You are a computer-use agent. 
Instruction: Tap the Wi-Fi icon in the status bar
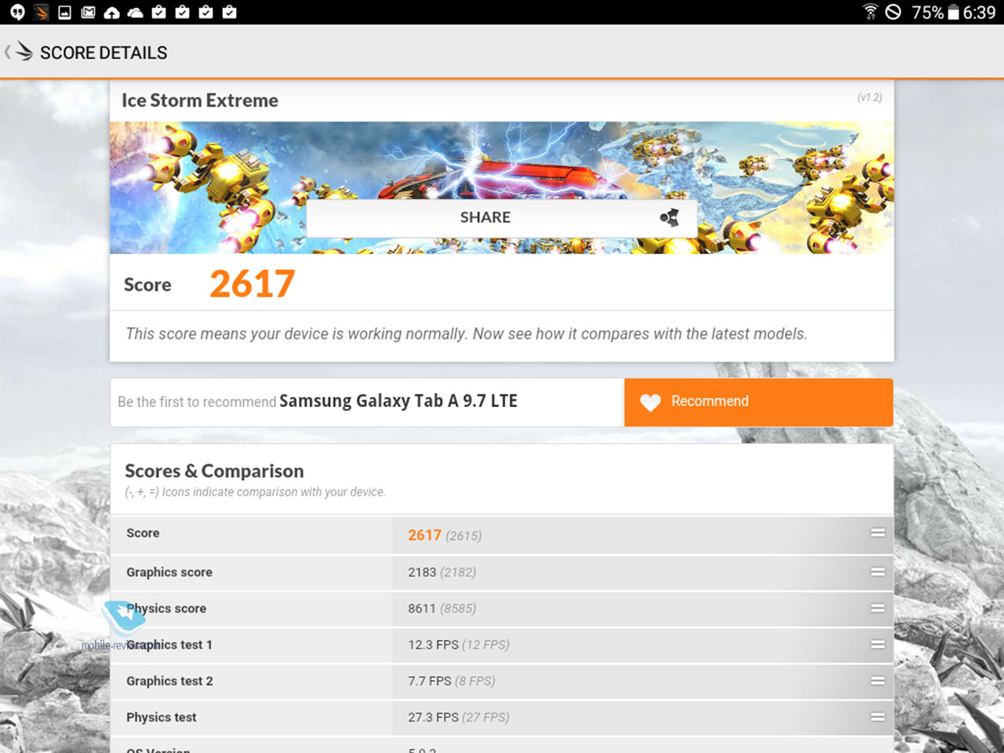coord(870,12)
